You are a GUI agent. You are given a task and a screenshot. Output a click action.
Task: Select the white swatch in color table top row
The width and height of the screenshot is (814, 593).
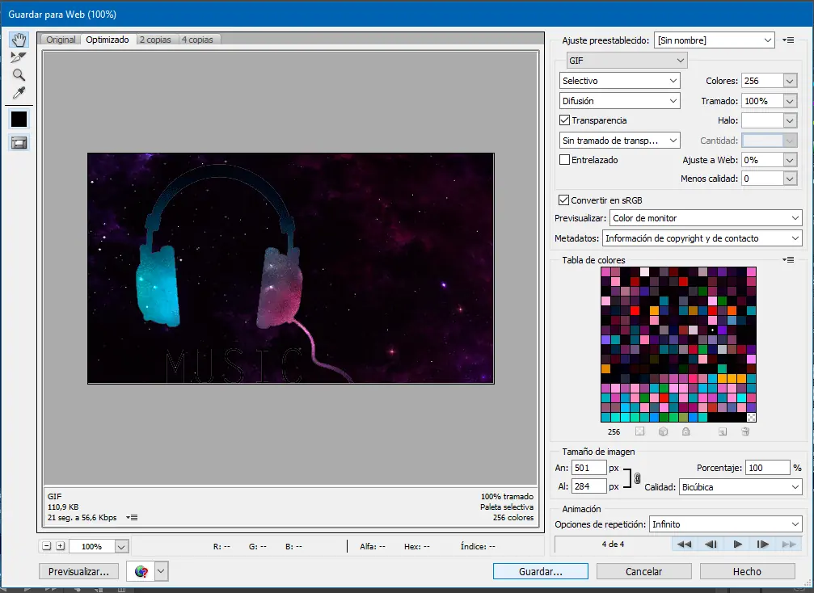[644, 271]
